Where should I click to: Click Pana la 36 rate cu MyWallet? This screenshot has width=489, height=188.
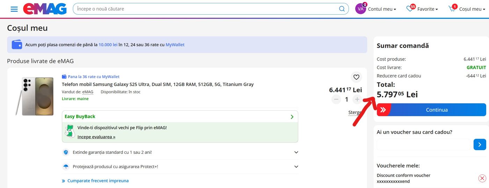point(94,77)
